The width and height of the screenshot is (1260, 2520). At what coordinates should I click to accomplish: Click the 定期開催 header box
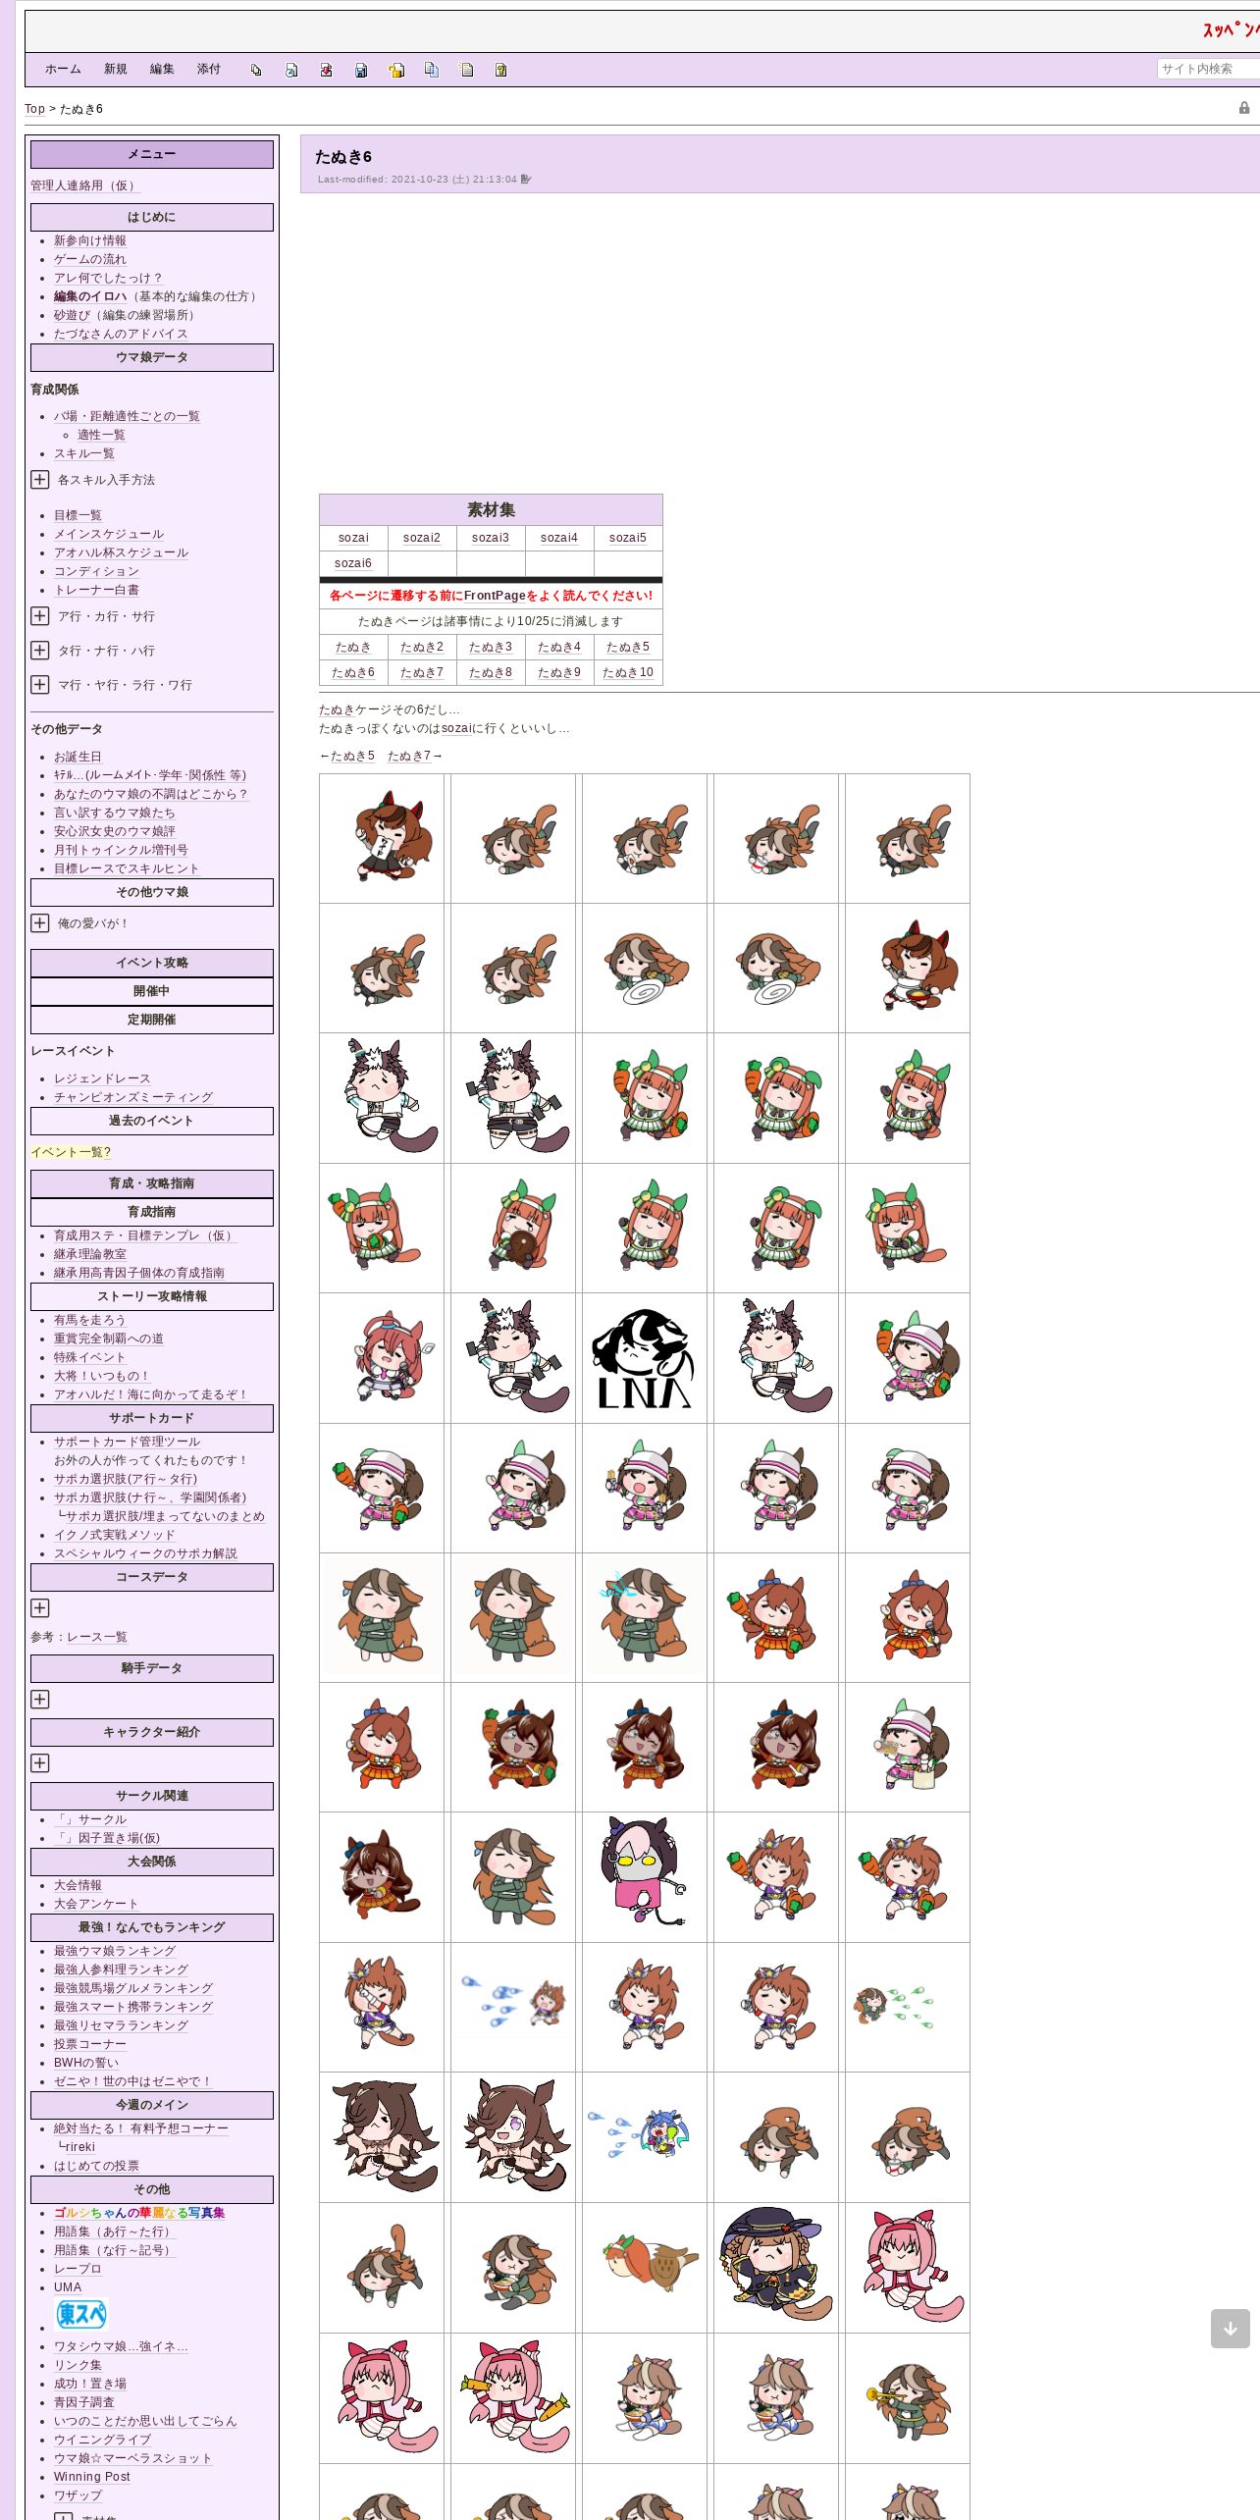coord(152,1020)
